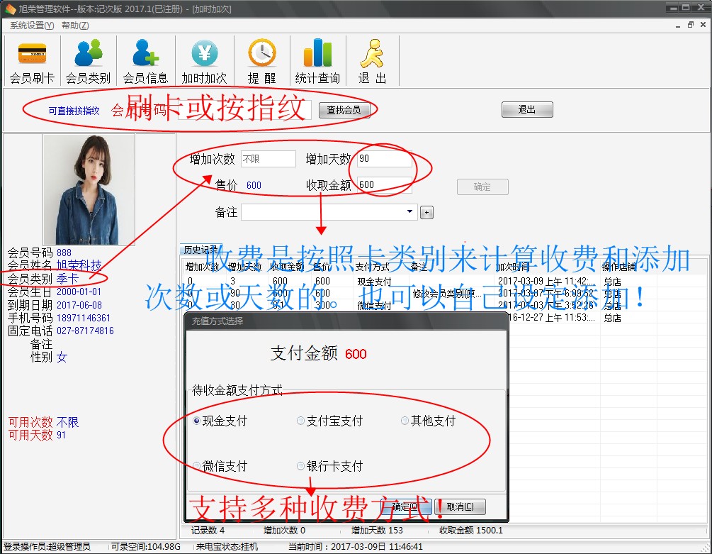Click the 增加天数 input field
Screen dimensions: 712x554
(x=384, y=159)
